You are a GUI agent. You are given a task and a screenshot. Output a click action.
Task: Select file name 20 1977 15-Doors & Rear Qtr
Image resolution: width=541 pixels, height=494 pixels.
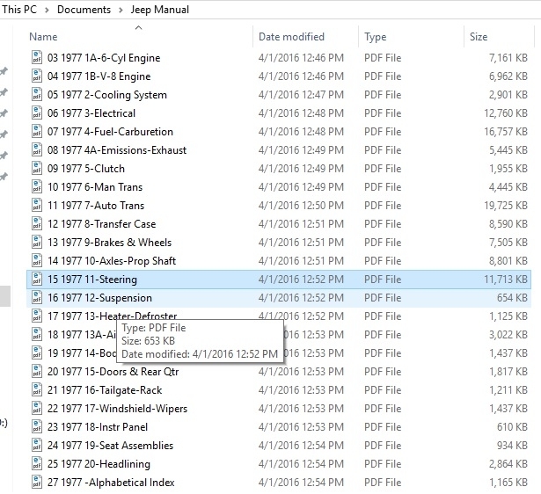coord(113,372)
